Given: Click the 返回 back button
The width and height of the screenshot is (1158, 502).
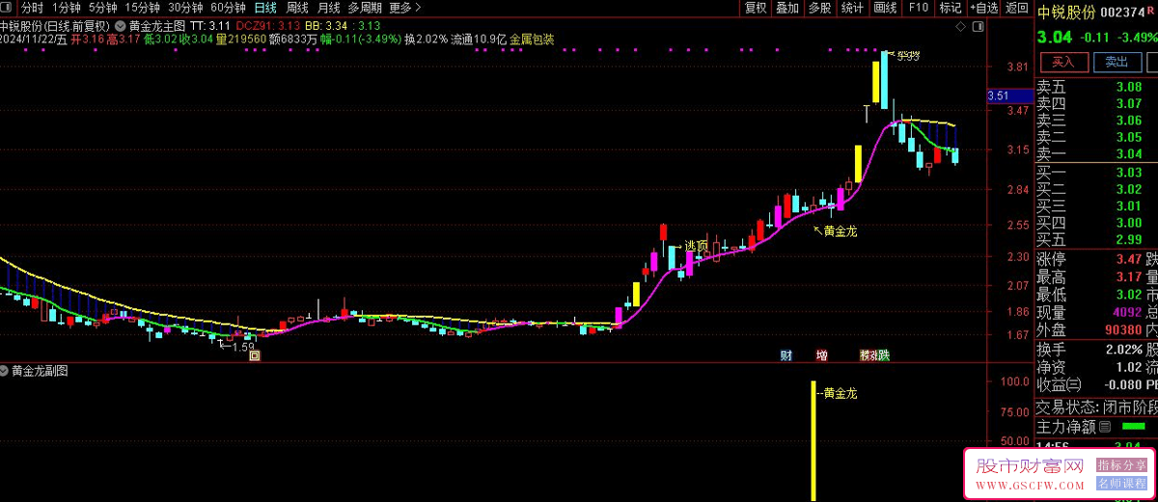Looking at the screenshot, I should click(1017, 8).
